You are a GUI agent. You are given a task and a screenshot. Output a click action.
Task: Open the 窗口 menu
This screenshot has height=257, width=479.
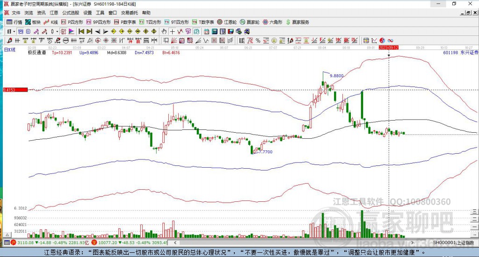(x=112, y=13)
